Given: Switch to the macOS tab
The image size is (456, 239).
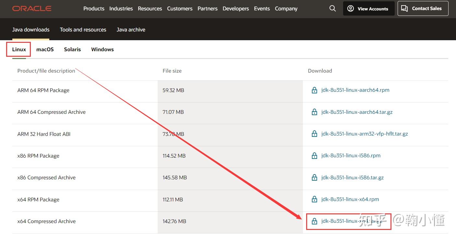Looking at the screenshot, I should point(45,50).
